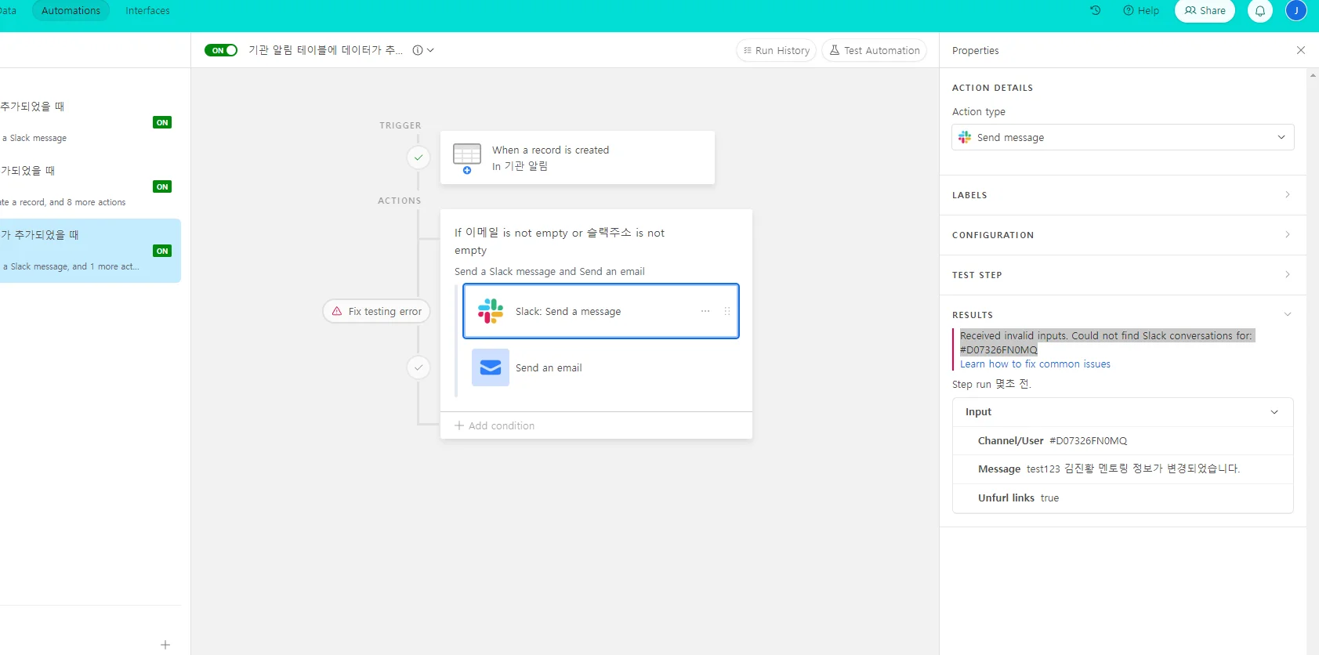
Task: Open three-dot menu on Slack action
Action: tap(705, 311)
